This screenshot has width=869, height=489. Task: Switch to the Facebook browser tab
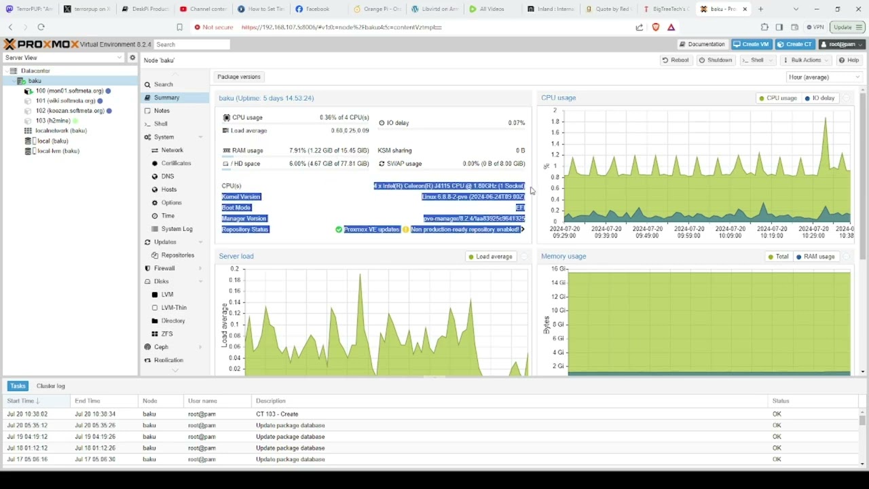pyautogui.click(x=318, y=9)
